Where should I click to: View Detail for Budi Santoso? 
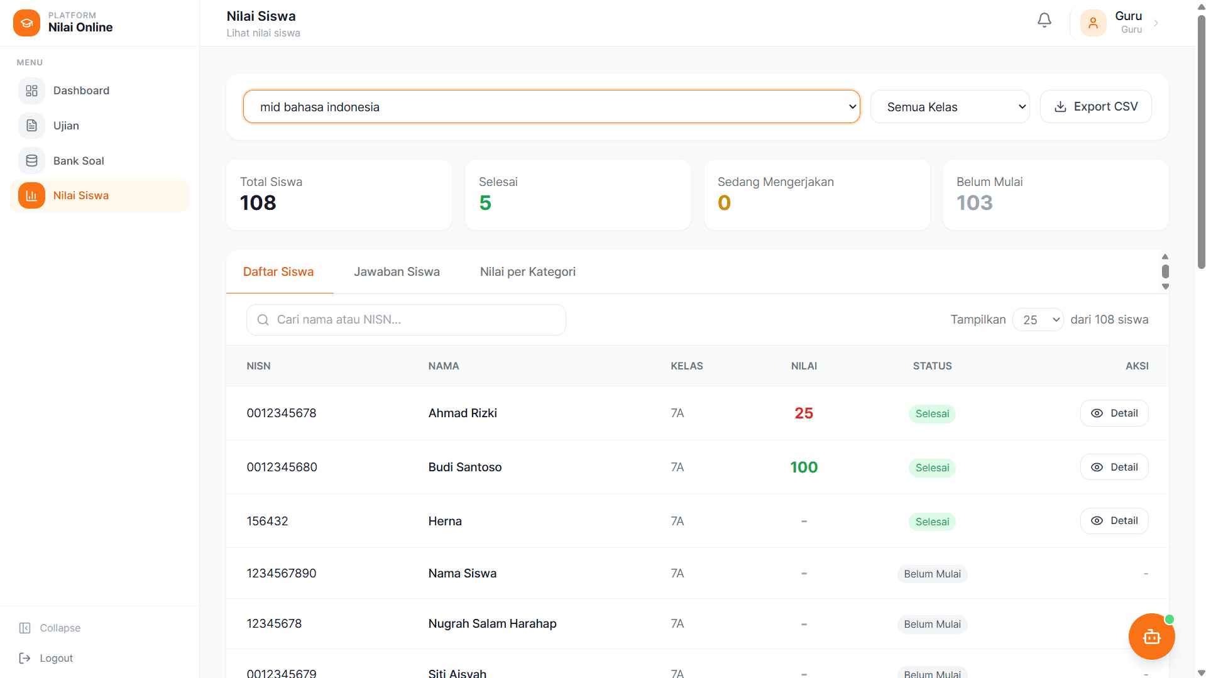pyautogui.click(x=1114, y=467)
